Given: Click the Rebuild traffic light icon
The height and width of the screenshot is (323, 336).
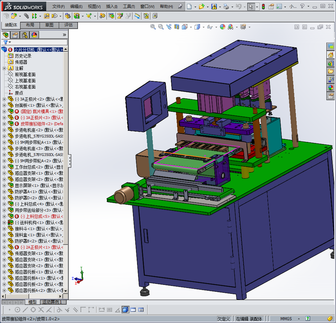Looking at the screenshot, I should tap(263, 7).
